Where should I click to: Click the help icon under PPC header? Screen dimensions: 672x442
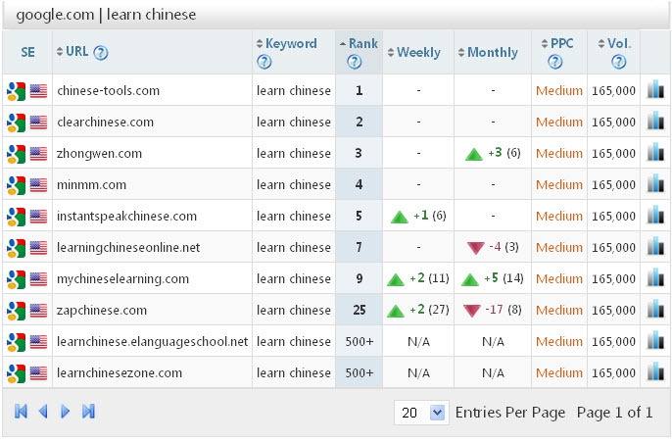pos(555,63)
